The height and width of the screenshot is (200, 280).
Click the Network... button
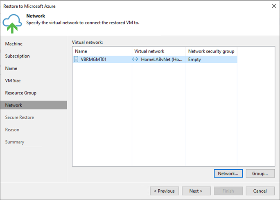pos(228,173)
